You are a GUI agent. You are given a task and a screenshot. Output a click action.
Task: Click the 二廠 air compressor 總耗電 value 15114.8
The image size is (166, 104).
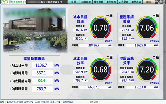(x=140, y=87)
